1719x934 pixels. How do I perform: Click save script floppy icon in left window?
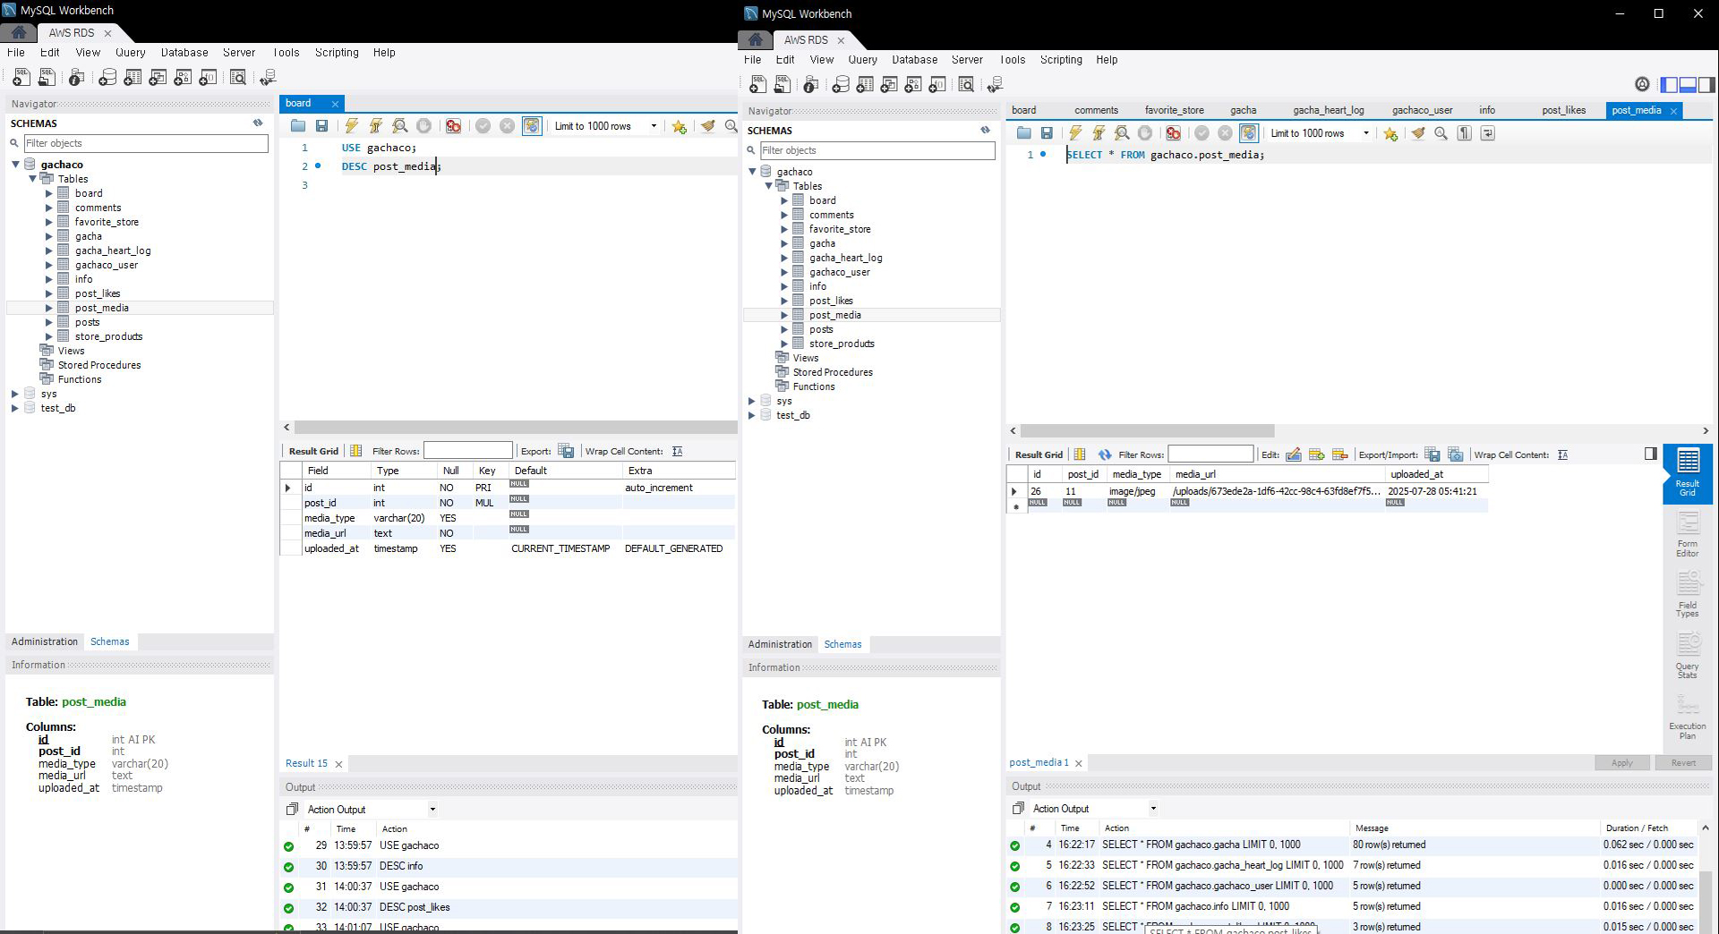(x=322, y=126)
